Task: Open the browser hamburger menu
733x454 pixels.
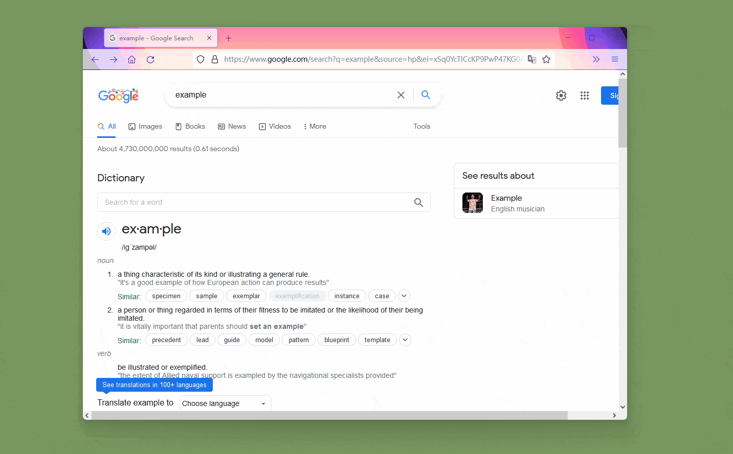Action: pyautogui.click(x=615, y=59)
